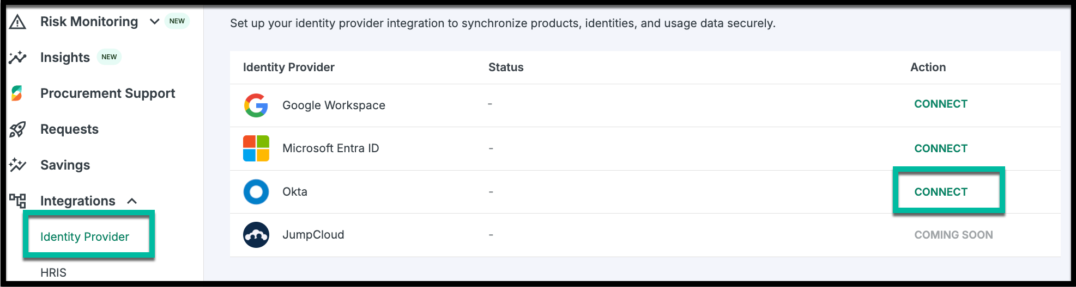Expand the Risk Monitoring chevron
Screen dimensions: 1076x287
(x=155, y=22)
